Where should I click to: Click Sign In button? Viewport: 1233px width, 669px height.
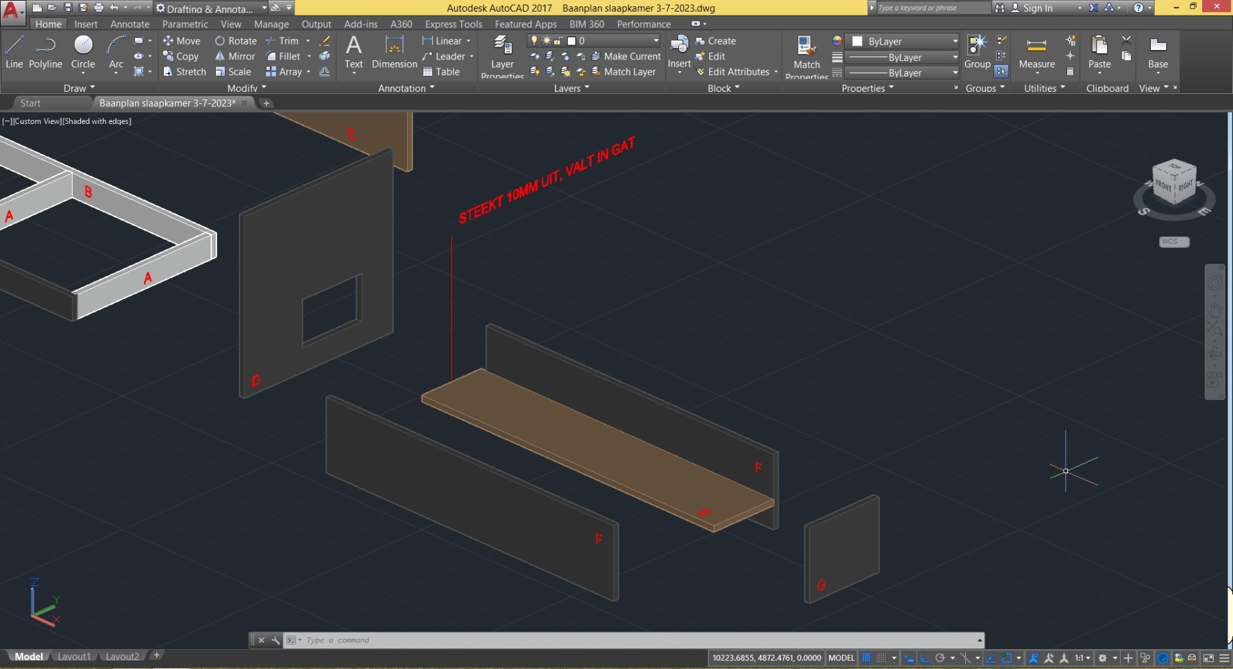pos(1032,8)
